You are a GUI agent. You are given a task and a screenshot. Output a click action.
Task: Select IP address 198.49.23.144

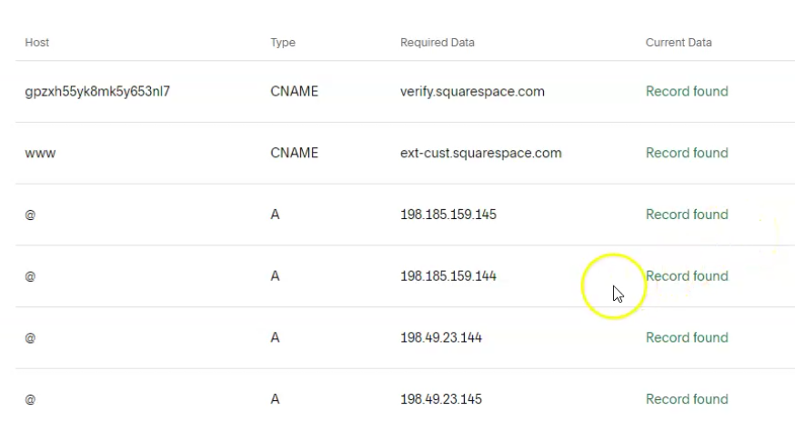(440, 338)
